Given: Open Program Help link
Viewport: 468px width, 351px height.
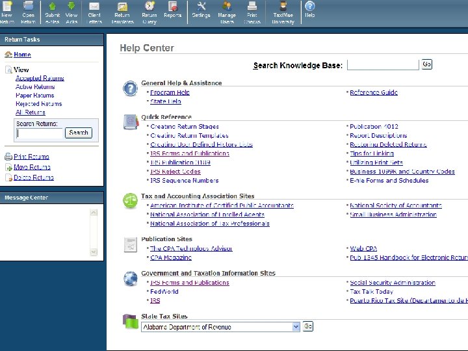Looking at the screenshot, I should click(170, 92).
